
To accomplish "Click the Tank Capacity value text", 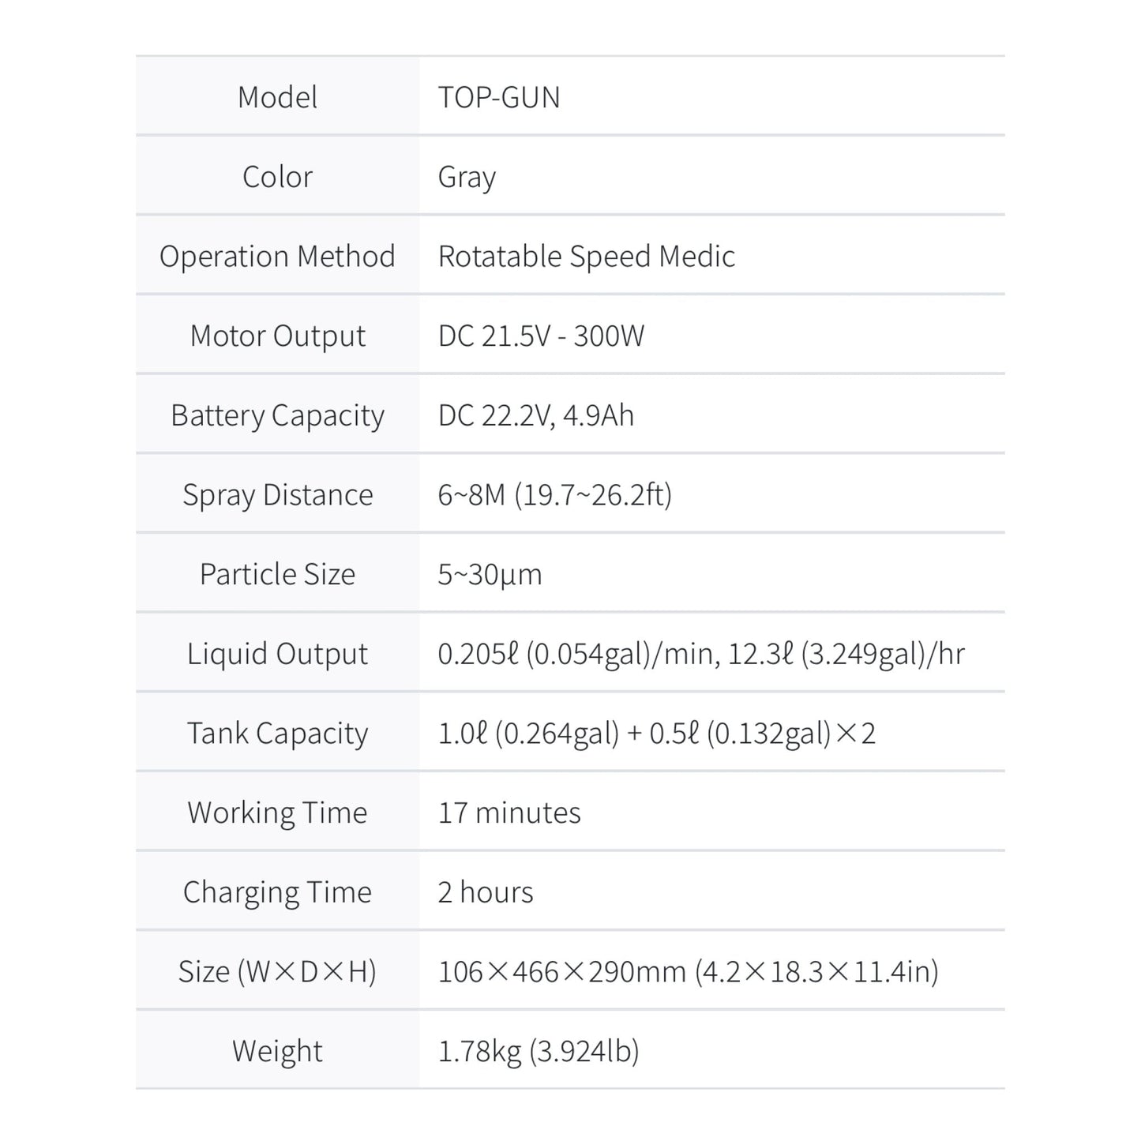I will [656, 734].
